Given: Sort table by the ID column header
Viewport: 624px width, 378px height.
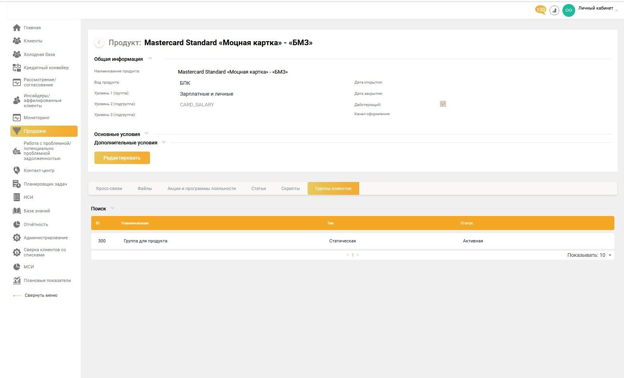Looking at the screenshot, I should 98,223.
